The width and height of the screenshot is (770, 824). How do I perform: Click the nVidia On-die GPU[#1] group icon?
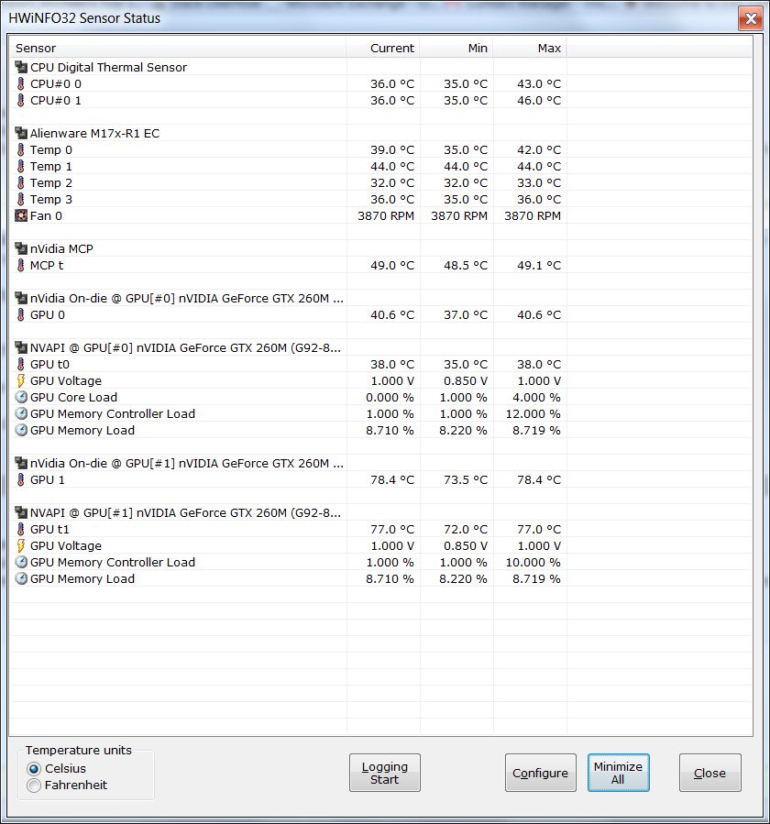pos(21,463)
